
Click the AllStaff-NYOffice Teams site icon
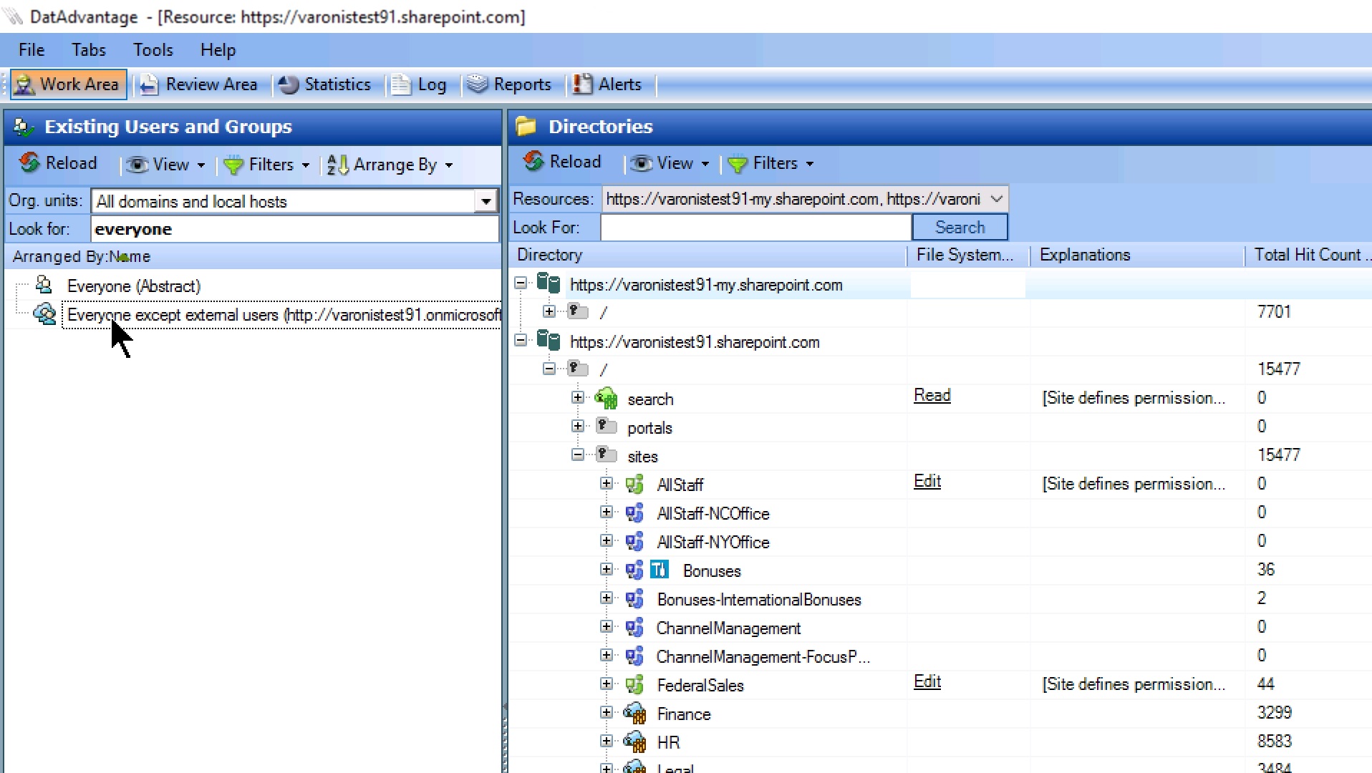point(634,542)
